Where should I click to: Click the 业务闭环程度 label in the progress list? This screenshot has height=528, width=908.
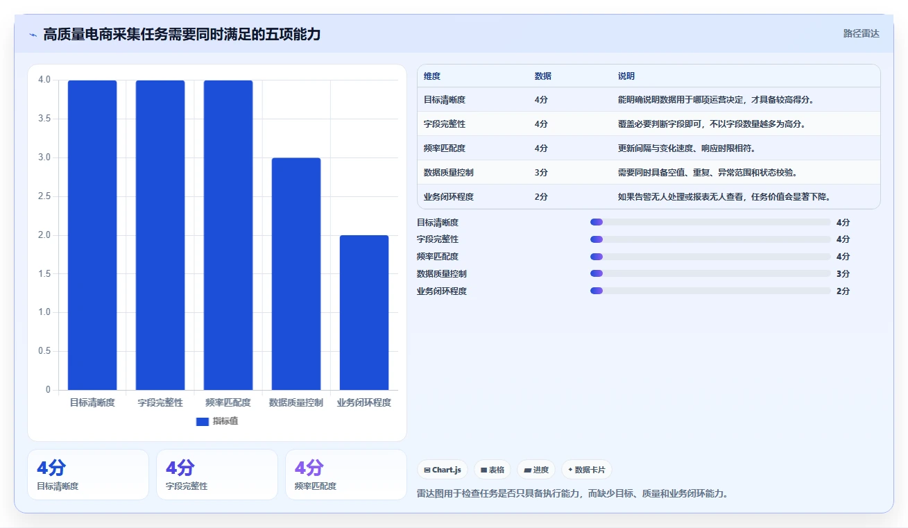tap(442, 291)
